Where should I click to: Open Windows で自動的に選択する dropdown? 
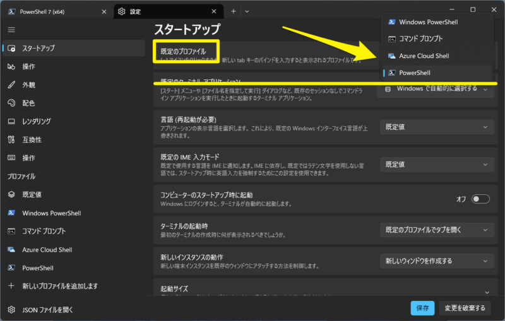pyautogui.click(x=437, y=89)
